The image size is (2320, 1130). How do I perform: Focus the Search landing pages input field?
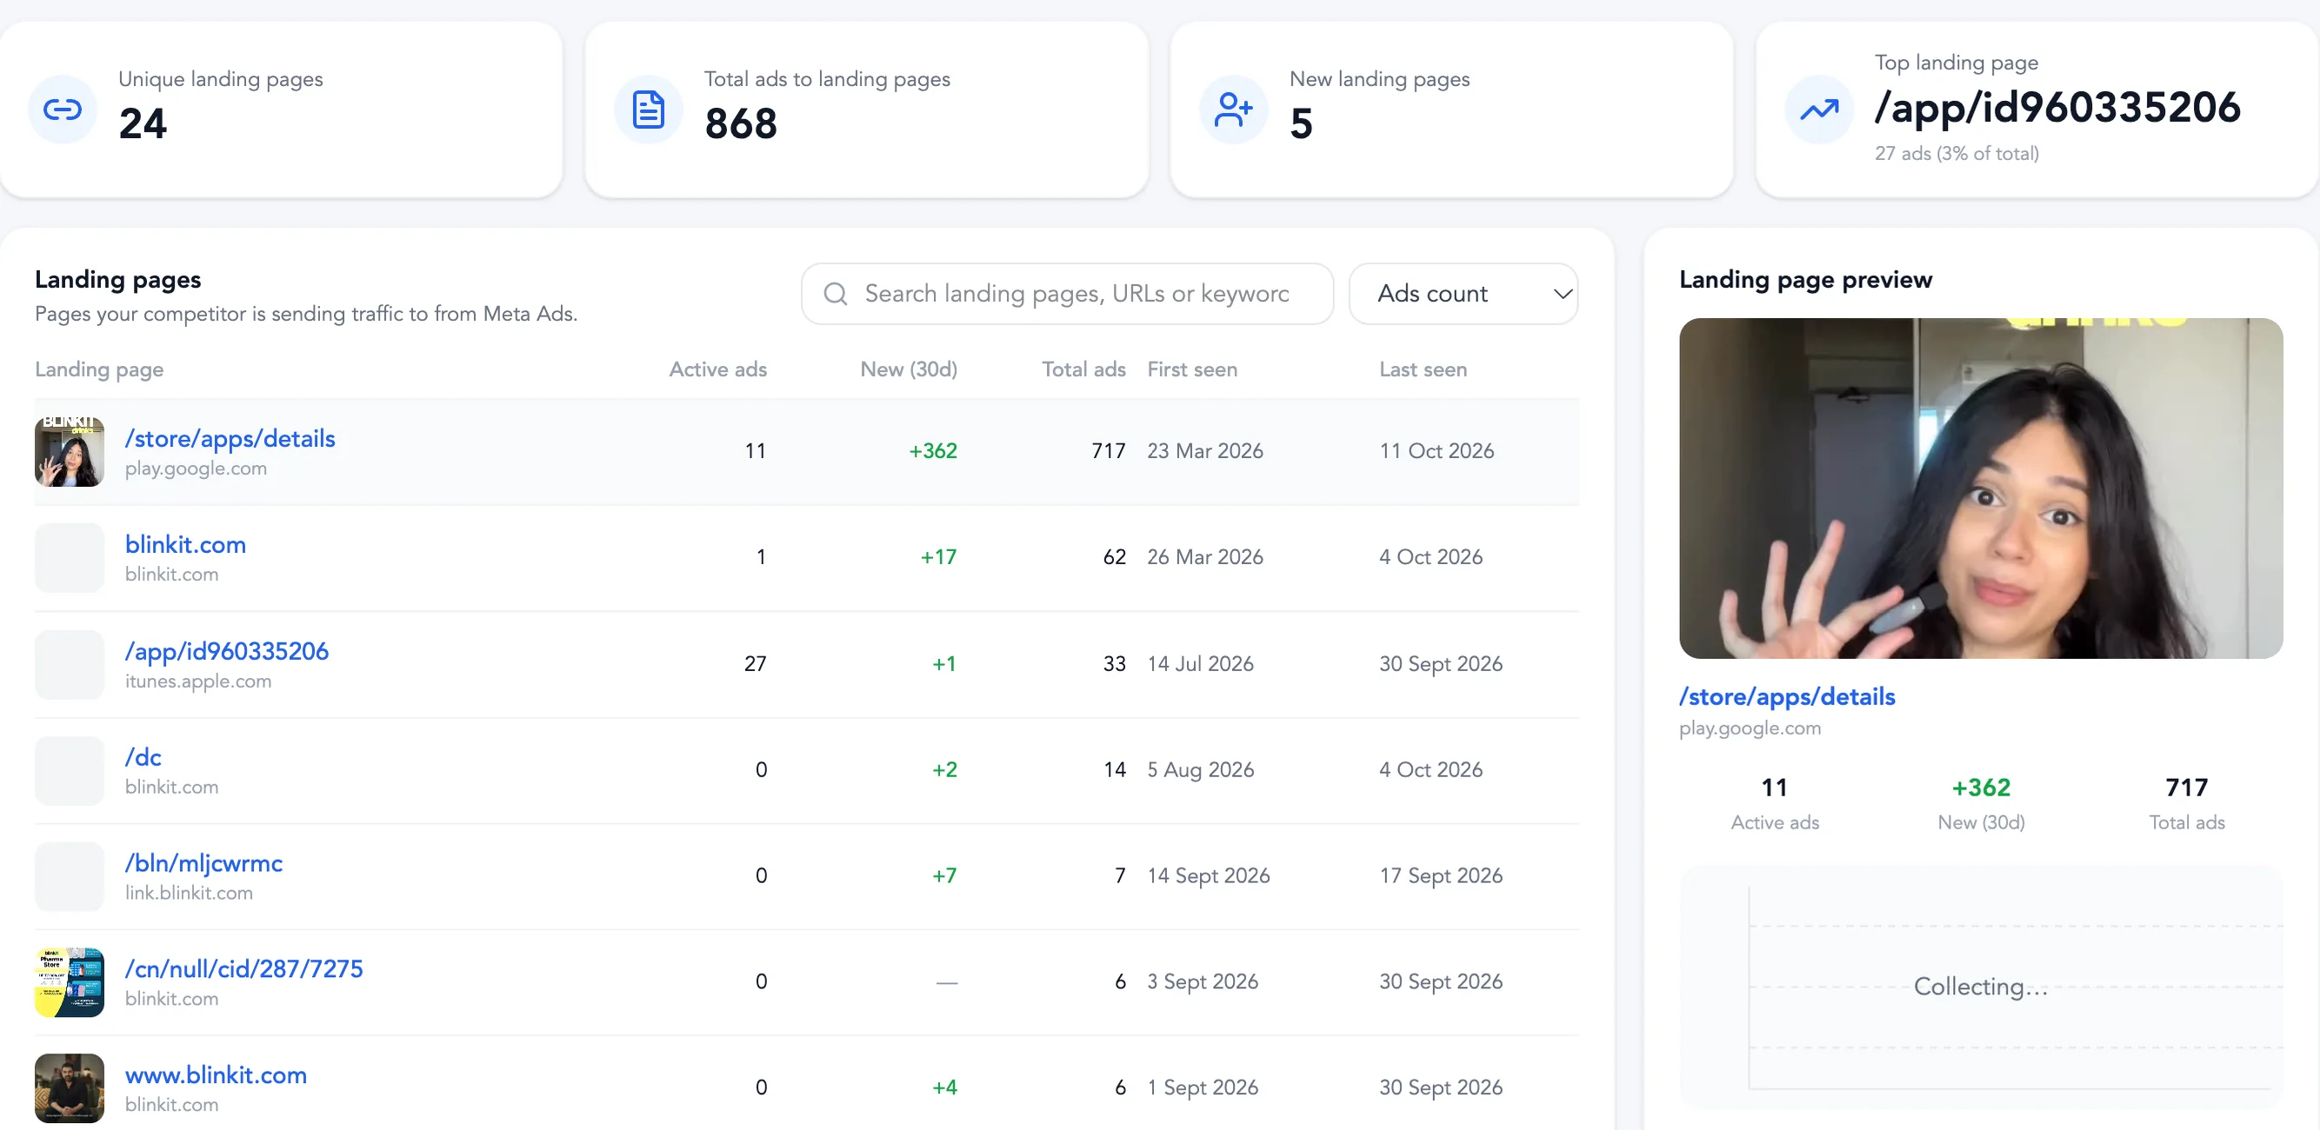coord(1066,294)
